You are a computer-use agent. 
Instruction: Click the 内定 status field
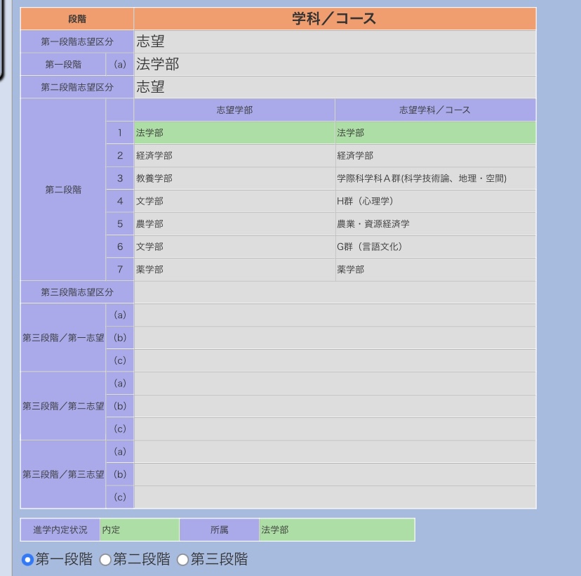coord(139,530)
